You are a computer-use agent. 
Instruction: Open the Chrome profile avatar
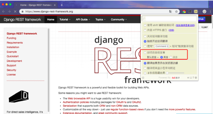click(x=204, y=11)
